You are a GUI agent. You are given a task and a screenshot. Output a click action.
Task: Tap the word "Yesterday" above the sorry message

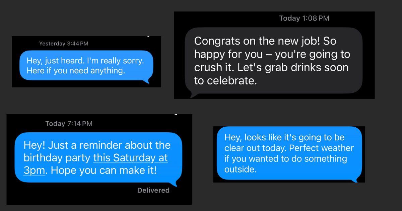pyautogui.click(x=52, y=43)
